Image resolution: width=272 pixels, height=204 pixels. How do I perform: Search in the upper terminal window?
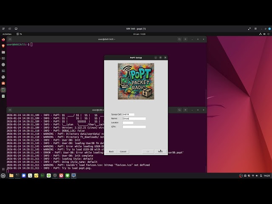179,39
